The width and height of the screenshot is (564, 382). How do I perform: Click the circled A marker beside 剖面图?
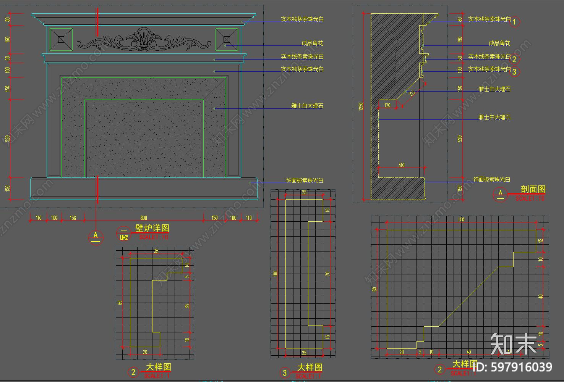501,194
